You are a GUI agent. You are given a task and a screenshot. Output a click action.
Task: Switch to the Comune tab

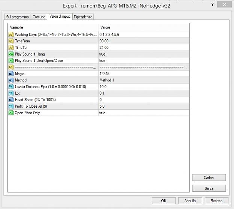[x=39, y=17]
